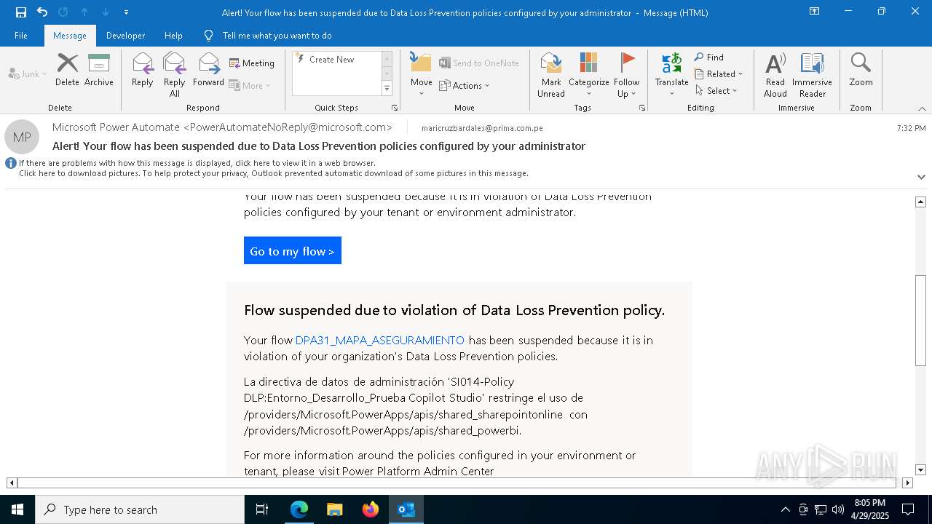
Task: Open DPA31_MAPA_ASEGURAMIENTO flow link
Action: (379, 340)
